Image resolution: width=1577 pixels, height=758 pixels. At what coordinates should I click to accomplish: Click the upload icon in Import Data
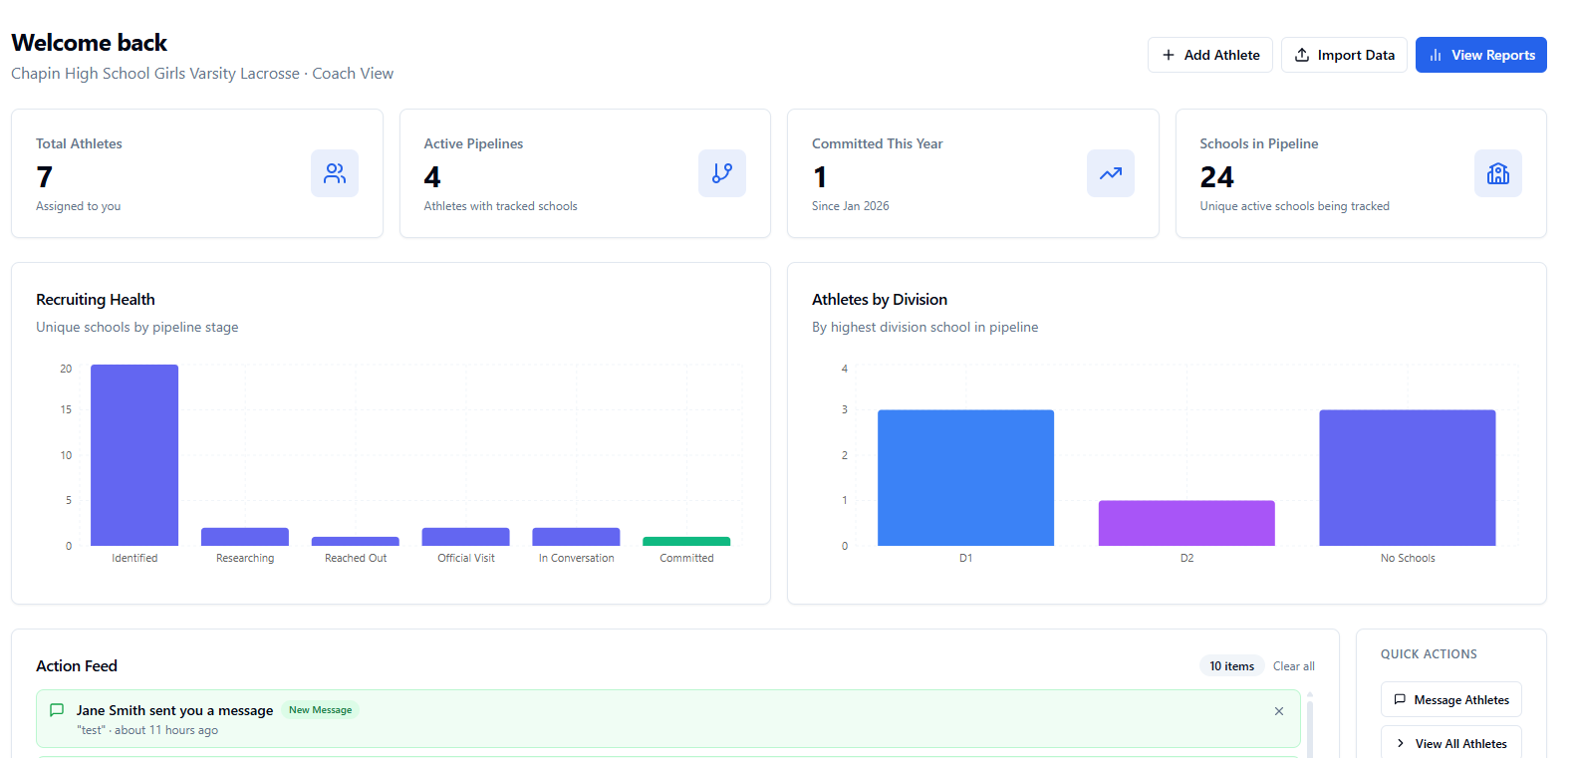point(1302,55)
